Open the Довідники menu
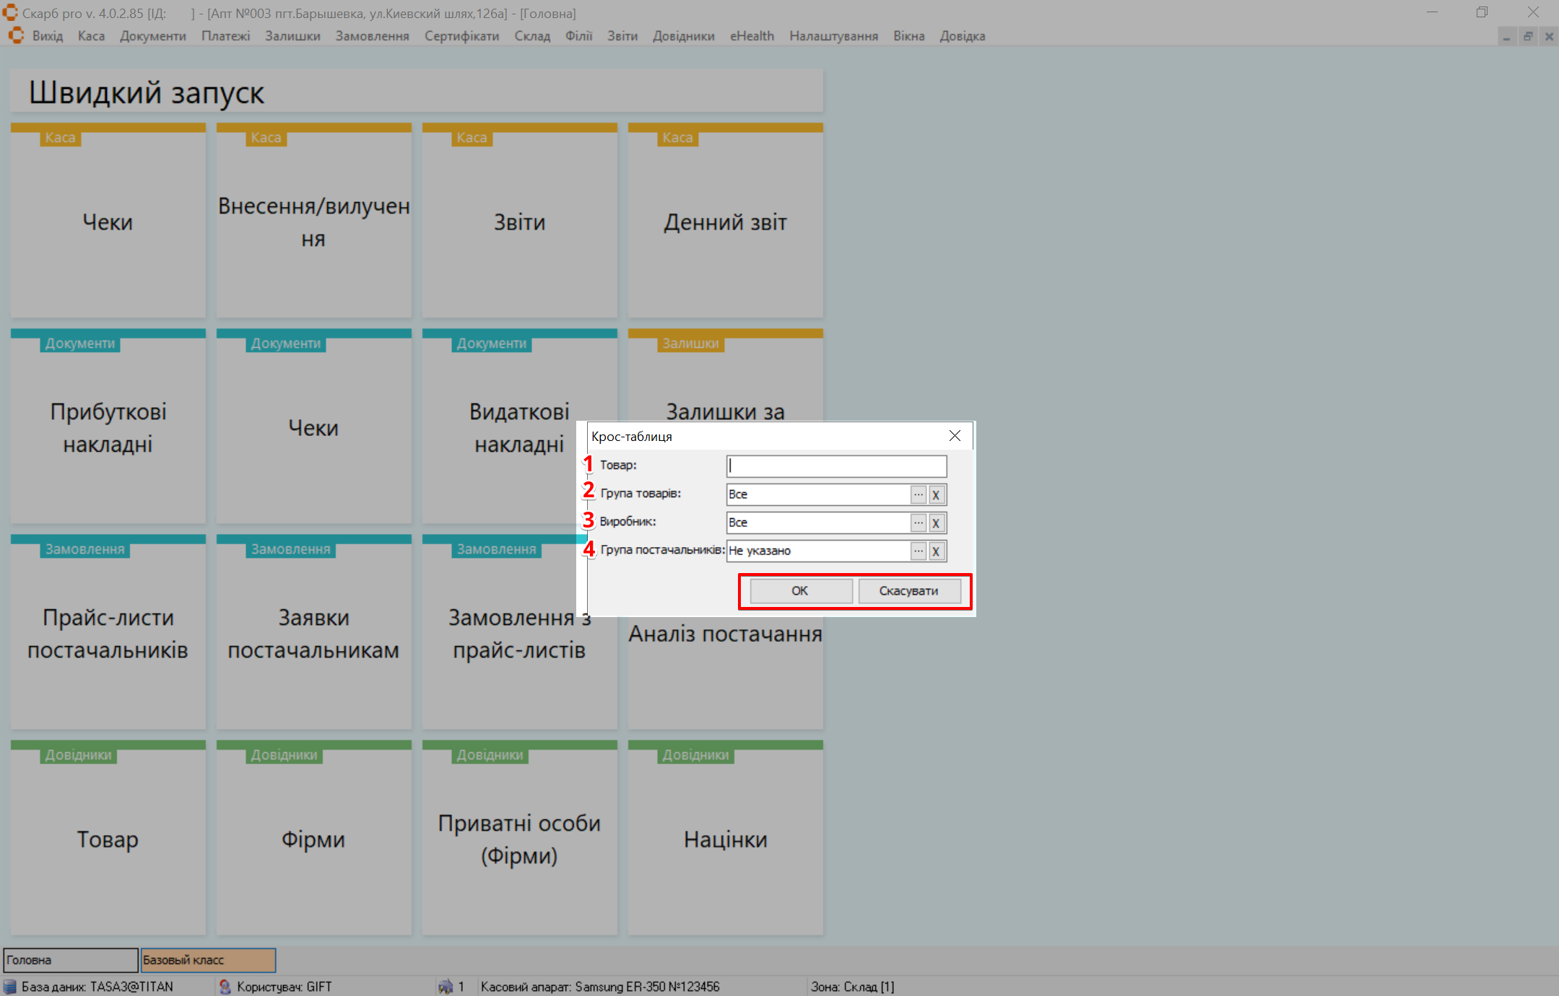The height and width of the screenshot is (996, 1559). (x=683, y=36)
